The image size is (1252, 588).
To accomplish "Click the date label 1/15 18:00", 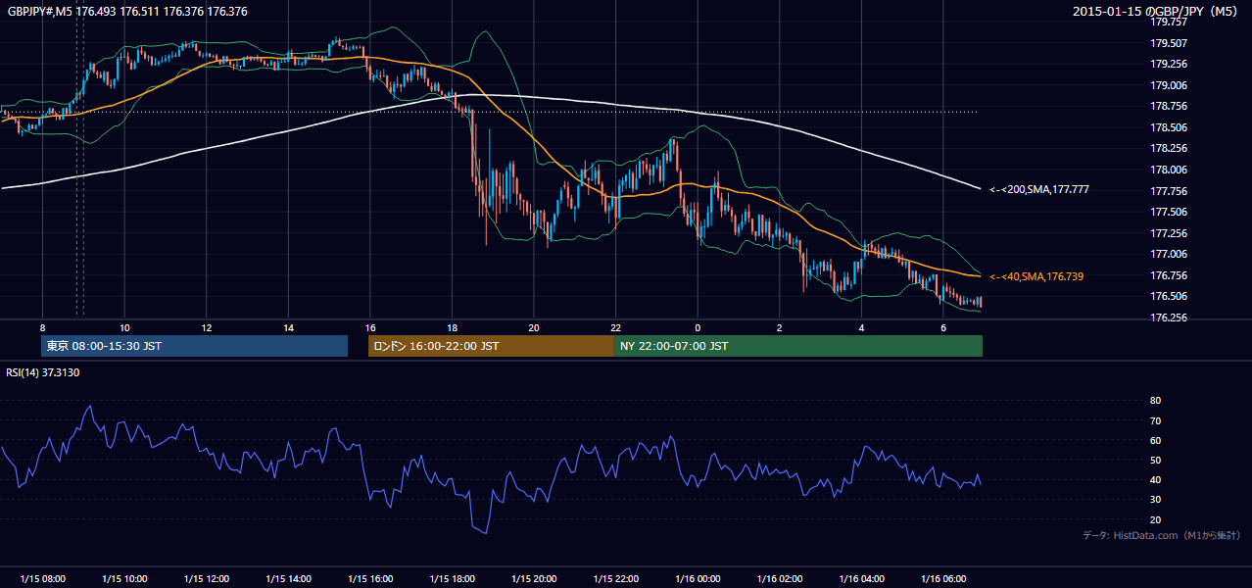I will click(453, 578).
